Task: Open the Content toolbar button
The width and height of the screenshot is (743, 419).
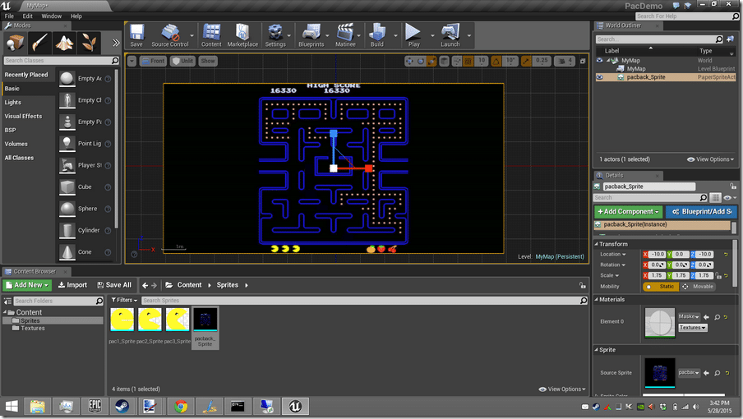Action: pos(211,35)
